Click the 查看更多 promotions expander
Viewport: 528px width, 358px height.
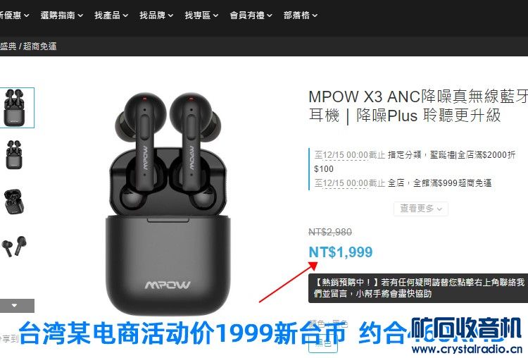click(420, 209)
